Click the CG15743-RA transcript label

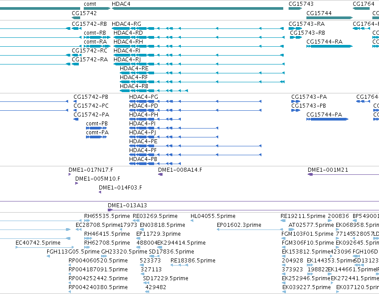pos(306,24)
